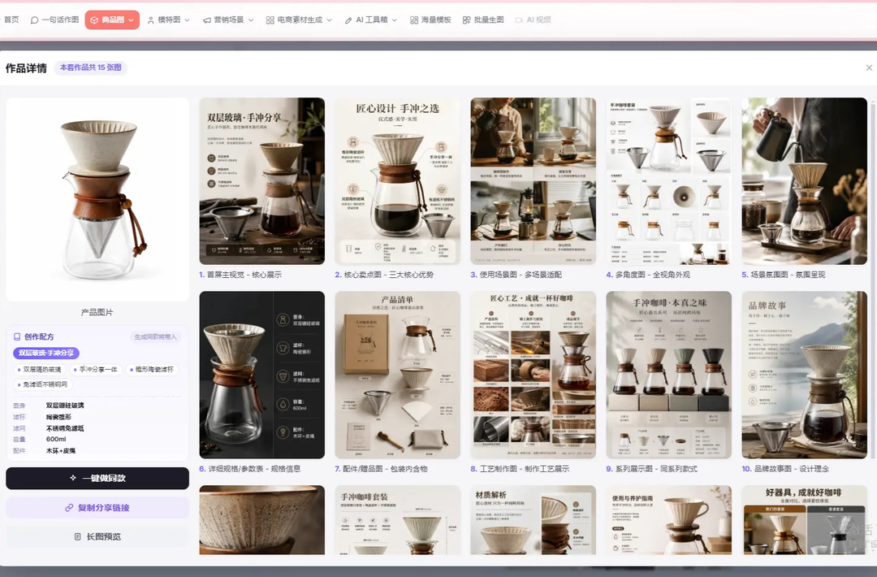Open 一句话作图 in the top navigation
Screen dimensions: 877x577
54,20
